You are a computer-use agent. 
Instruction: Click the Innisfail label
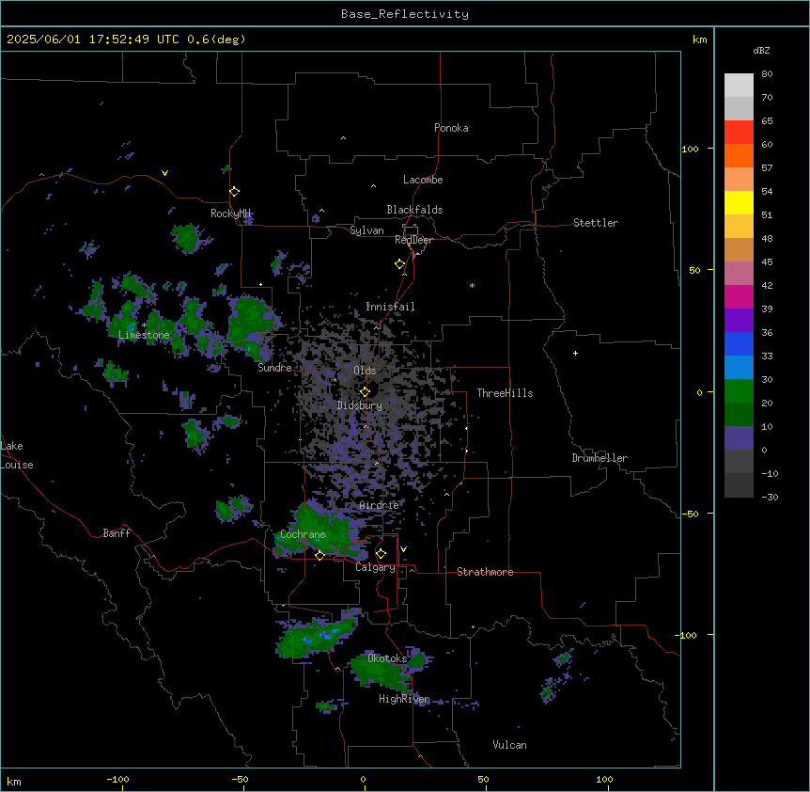pyautogui.click(x=390, y=307)
